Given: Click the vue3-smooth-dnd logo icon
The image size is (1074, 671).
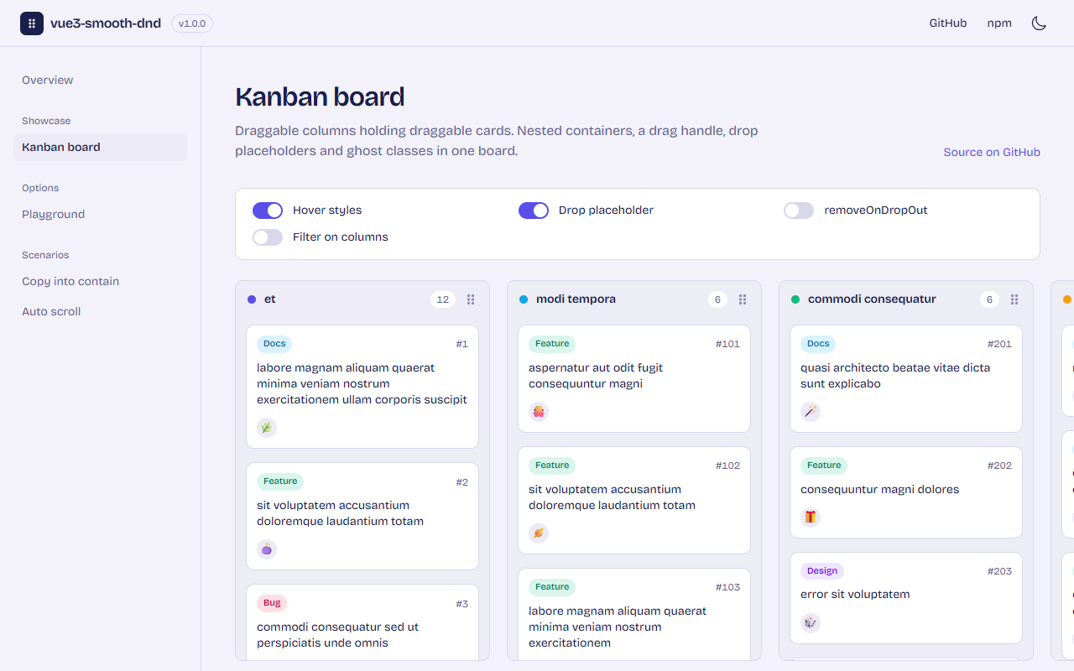Looking at the screenshot, I should pos(32,23).
